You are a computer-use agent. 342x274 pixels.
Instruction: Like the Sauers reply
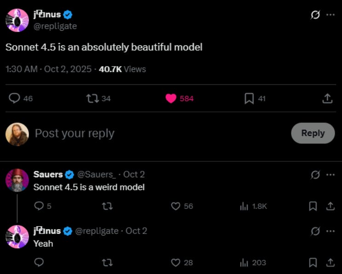(175, 206)
